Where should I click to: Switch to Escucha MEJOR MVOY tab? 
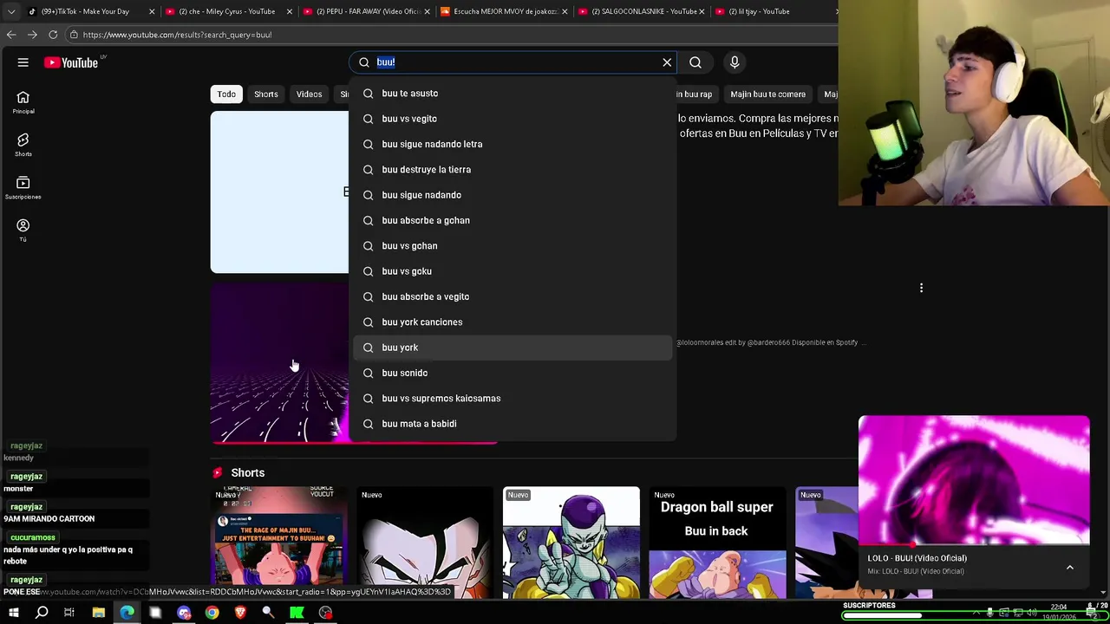pos(505,11)
